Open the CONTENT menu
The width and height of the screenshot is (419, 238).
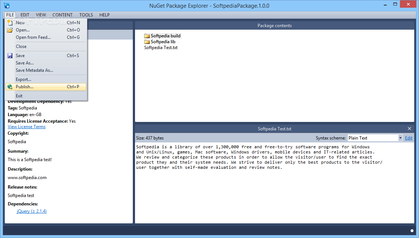click(x=62, y=15)
